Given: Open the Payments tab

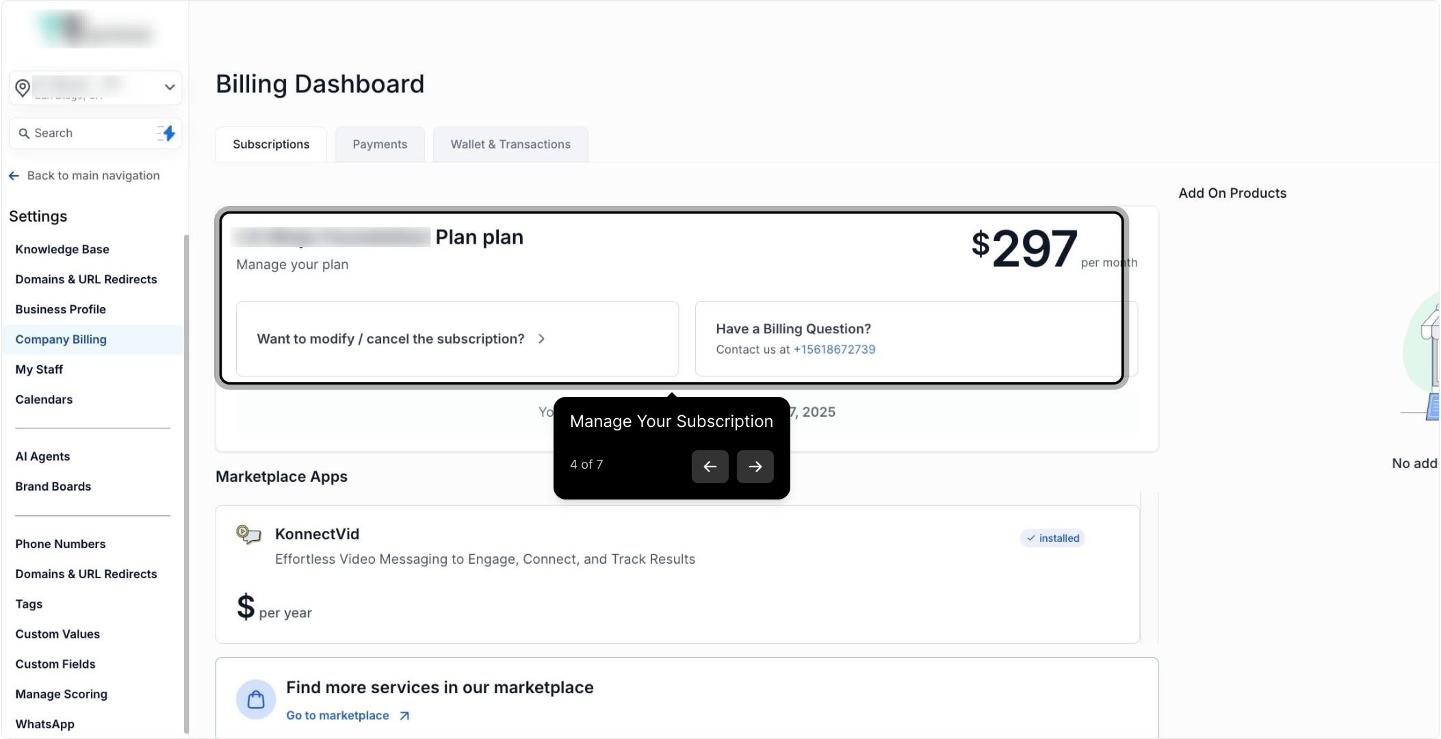Looking at the screenshot, I should [x=380, y=144].
